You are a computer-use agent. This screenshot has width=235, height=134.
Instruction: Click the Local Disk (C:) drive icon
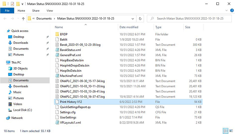[x=10, y=110]
